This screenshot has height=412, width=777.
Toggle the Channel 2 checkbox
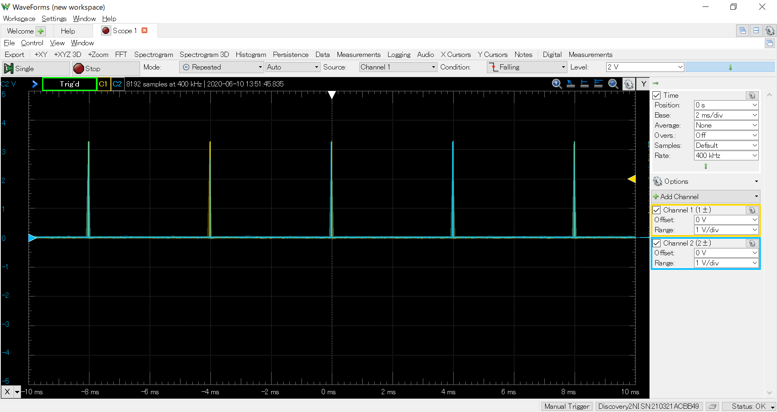(657, 243)
